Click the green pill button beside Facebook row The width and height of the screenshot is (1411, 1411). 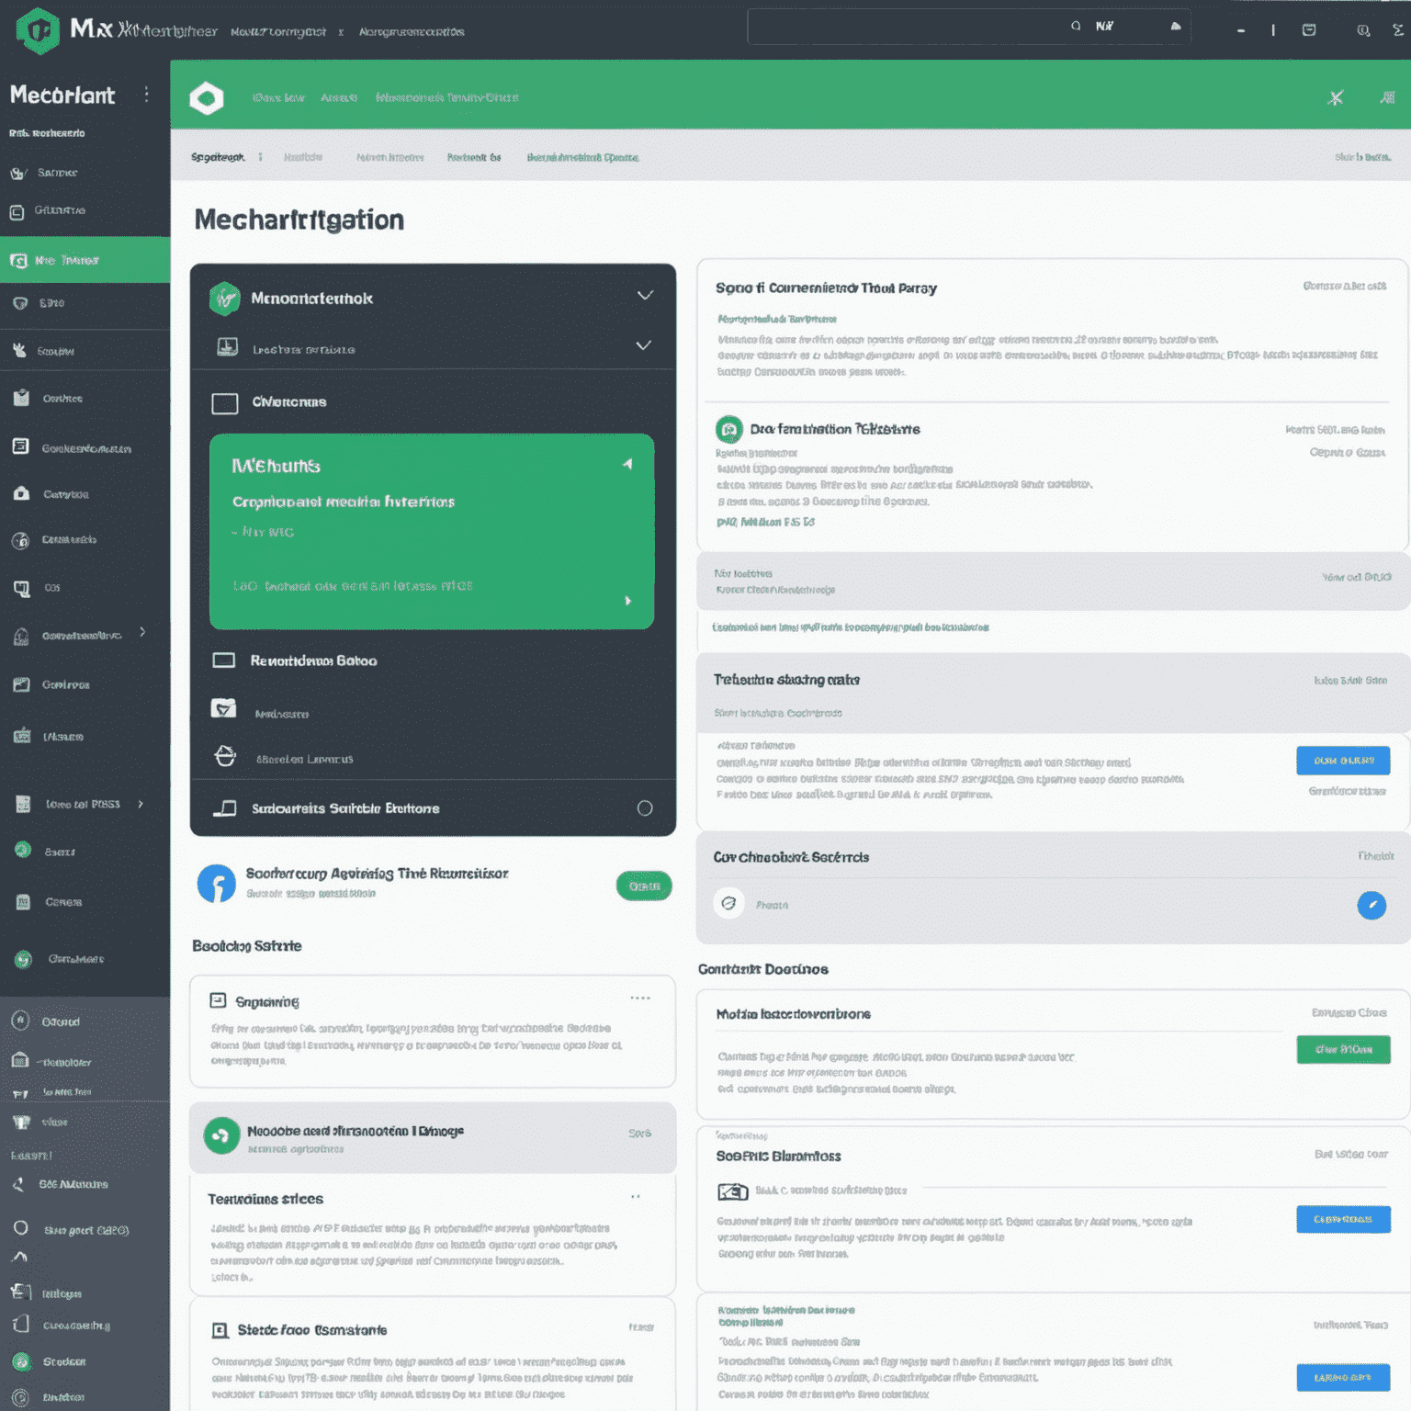tap(644, 886)
